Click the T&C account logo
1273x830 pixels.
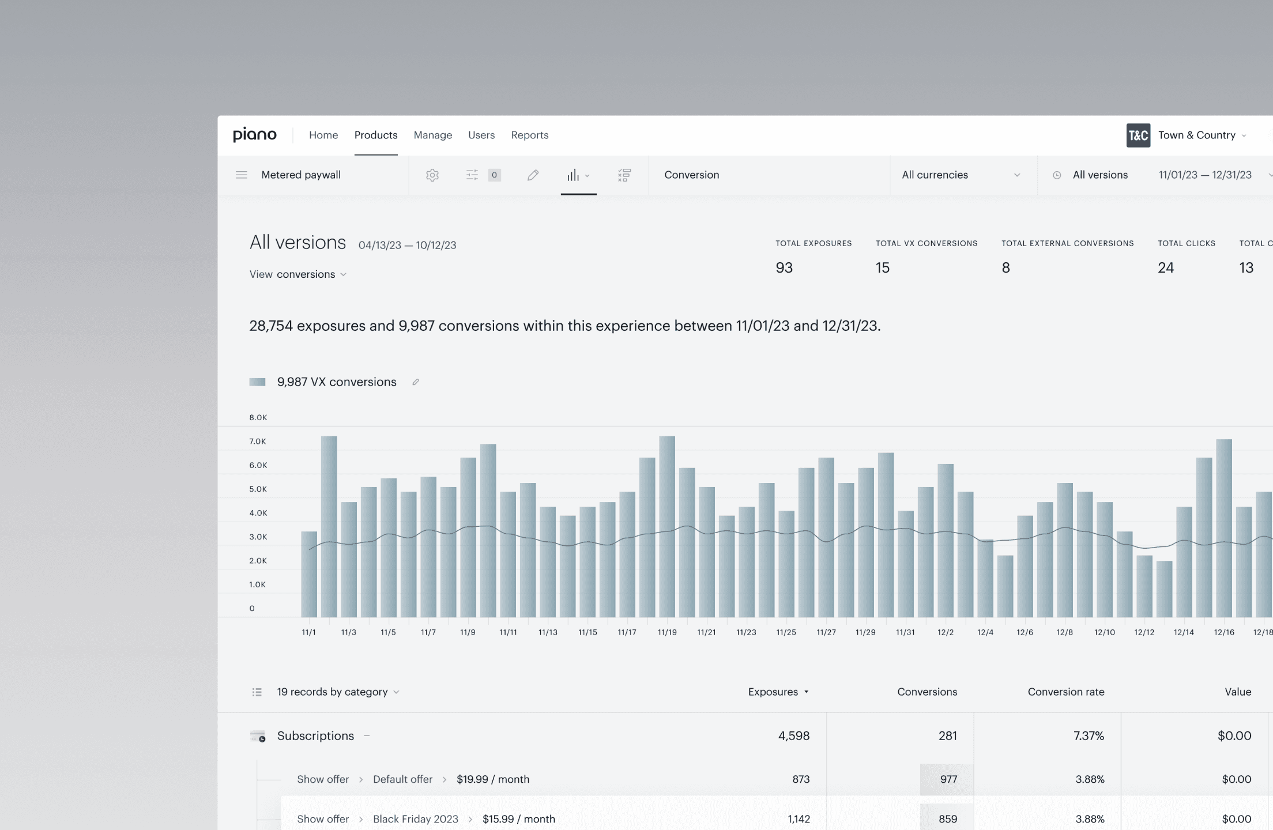point(1138,135)
